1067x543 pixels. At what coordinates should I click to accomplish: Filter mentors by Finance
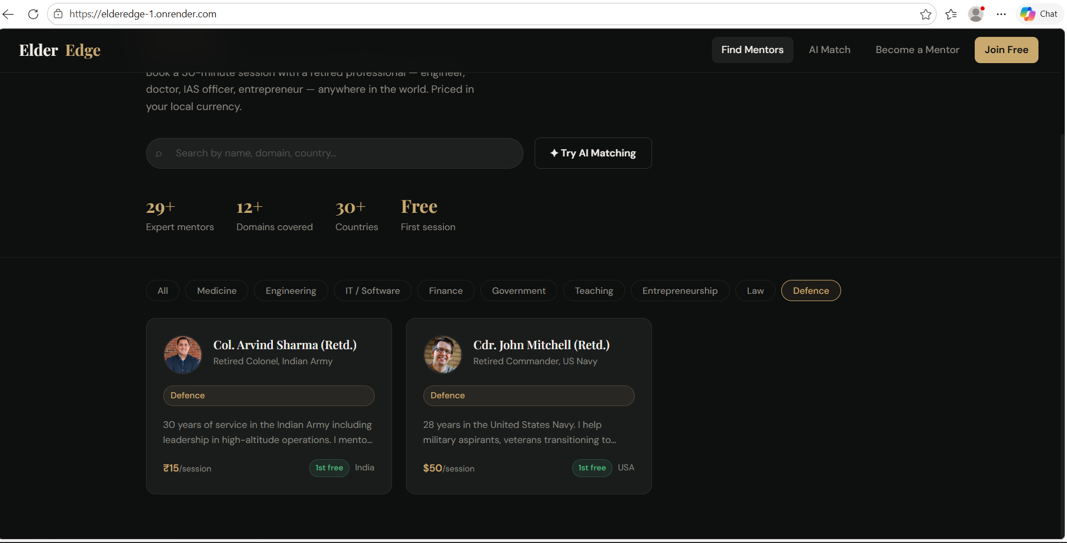446,290
